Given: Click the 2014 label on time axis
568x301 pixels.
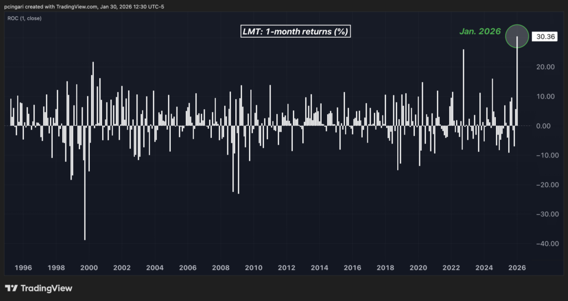Looking at the screenshot, I should [319, 267].
